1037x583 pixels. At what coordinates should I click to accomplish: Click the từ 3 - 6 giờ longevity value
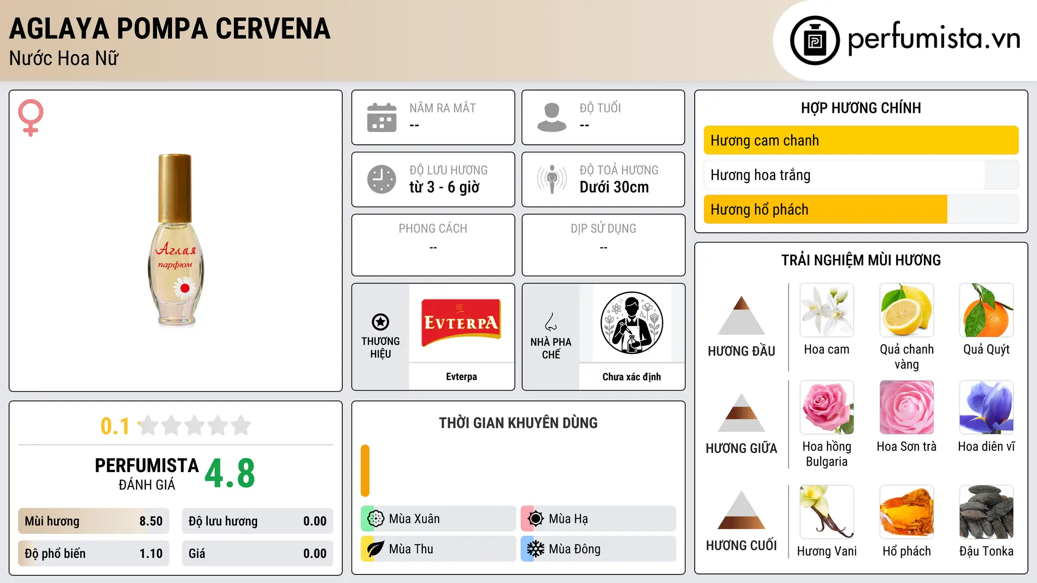(x=445, y=187)
